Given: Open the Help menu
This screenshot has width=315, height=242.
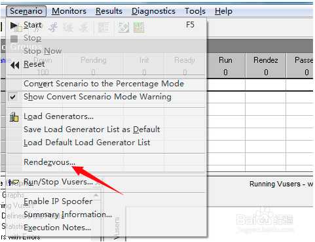Looking at the screenshot, I should click(223, 11).
